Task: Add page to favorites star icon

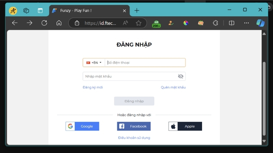Action: pyautogui.click(x=139, y=23)
